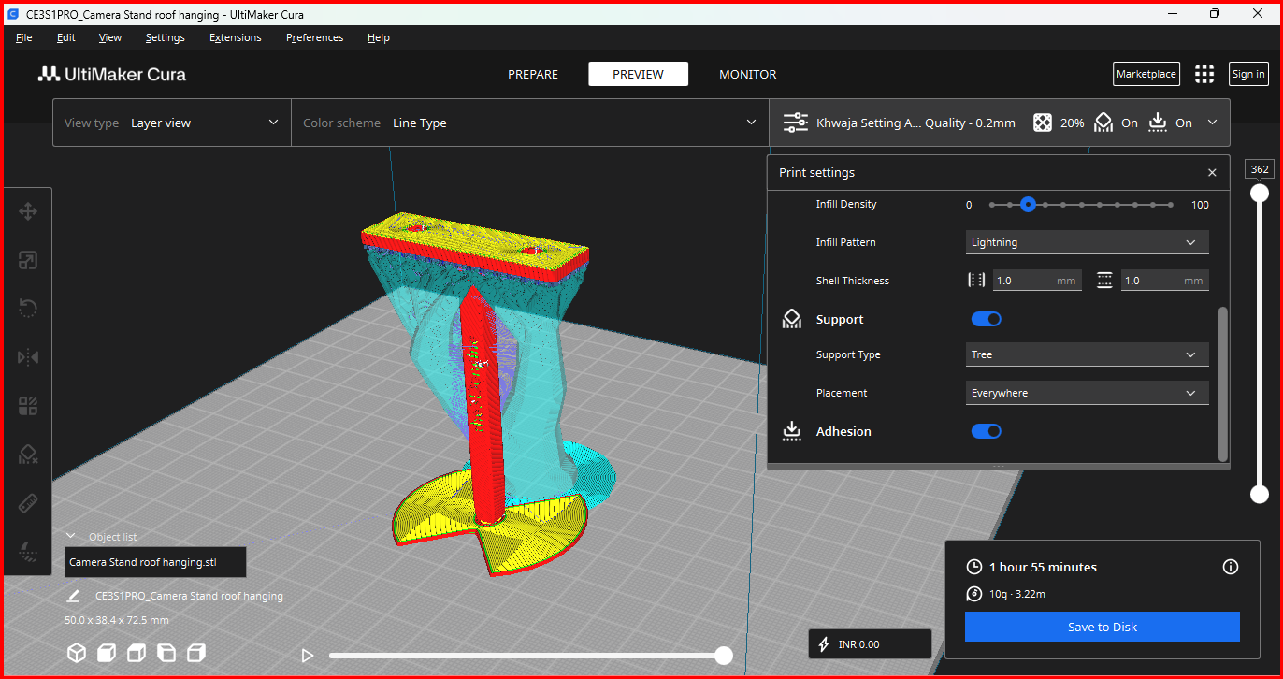Switch to the PREPARE stage tab
1283x679 pixels.
click(533, 74)
